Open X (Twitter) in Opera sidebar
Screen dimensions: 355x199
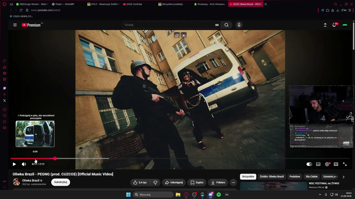(4, 101)
